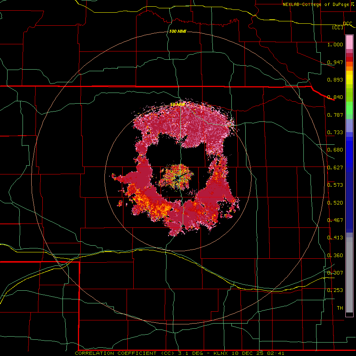Image resolution: width=356 pixels, height=356 pixels.
Task: Click the 100 NMI range ring label
Action: click(x=178, y=31)
